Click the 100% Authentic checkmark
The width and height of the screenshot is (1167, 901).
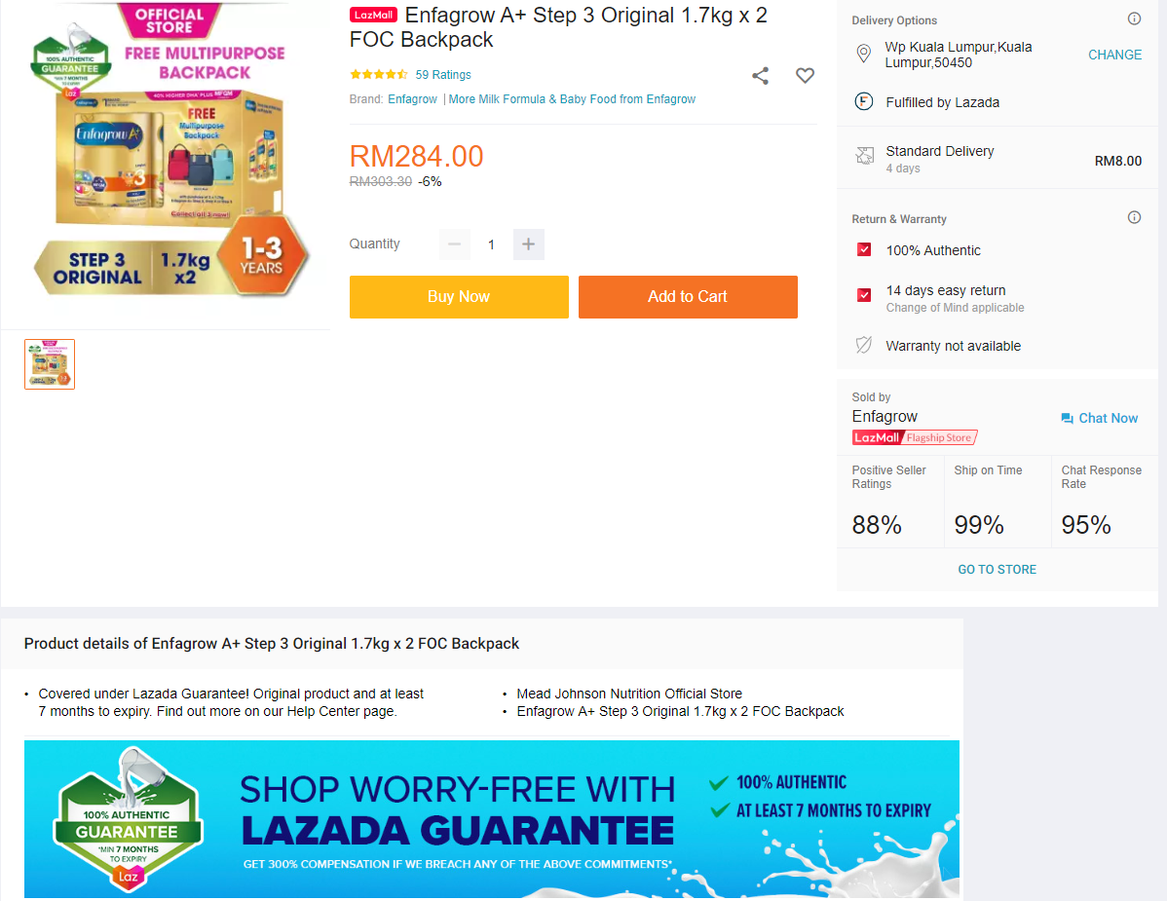coord(863,249)
